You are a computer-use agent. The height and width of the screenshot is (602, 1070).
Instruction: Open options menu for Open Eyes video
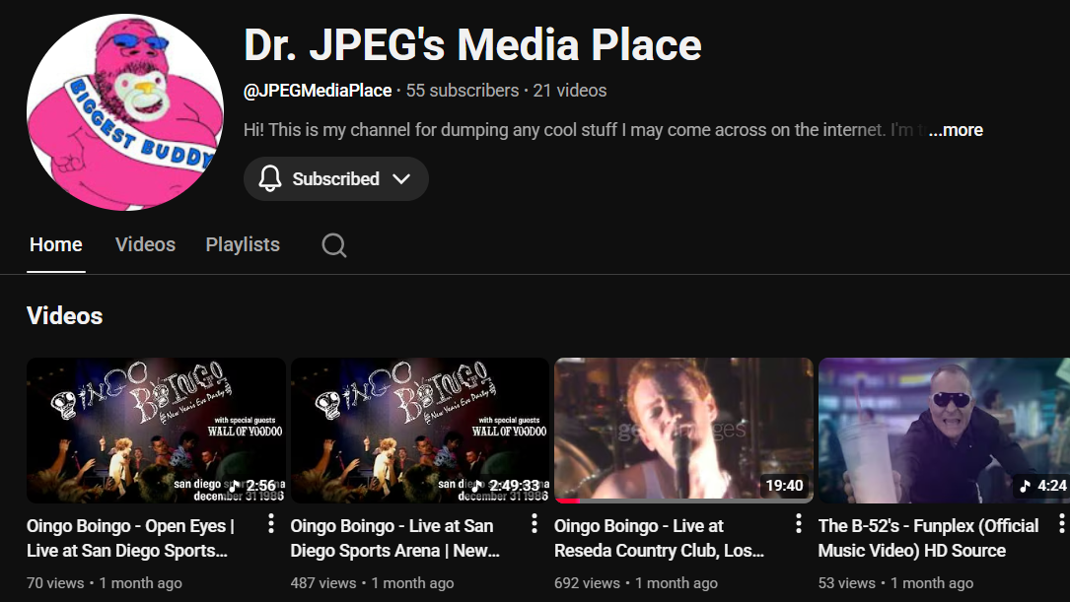click(271, 524)
